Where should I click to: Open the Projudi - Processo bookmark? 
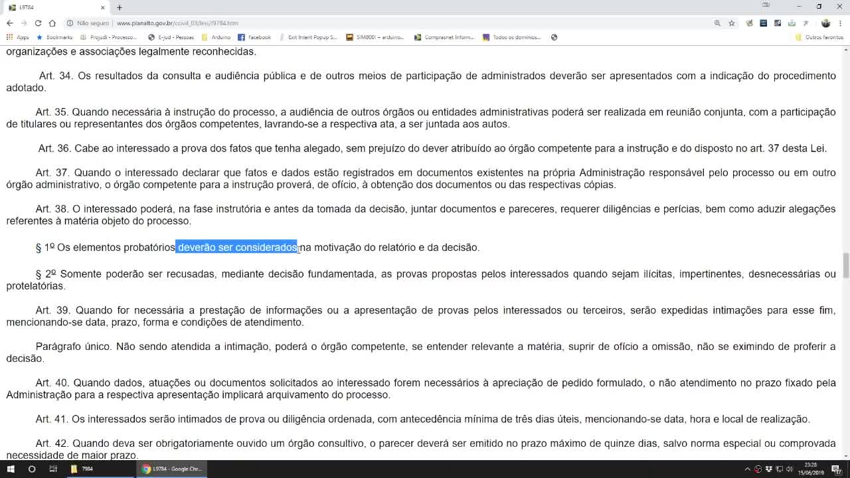tap(108, 37)
